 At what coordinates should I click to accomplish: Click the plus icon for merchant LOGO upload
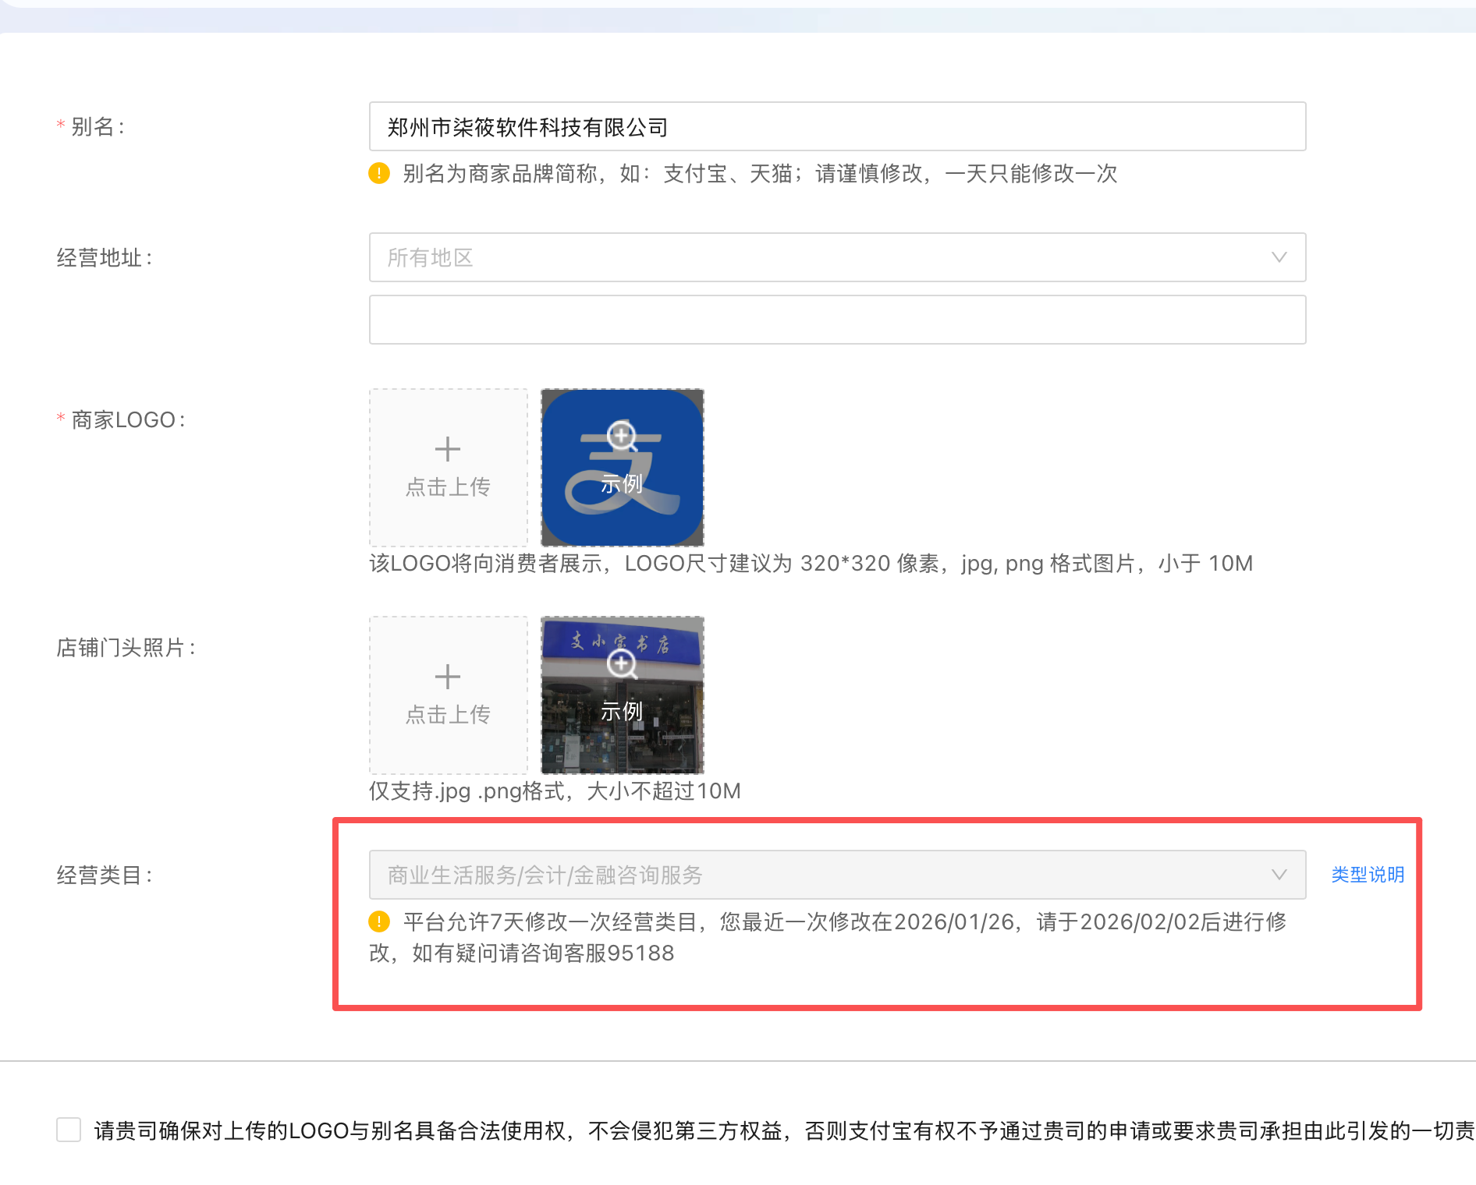pos(447,449)
